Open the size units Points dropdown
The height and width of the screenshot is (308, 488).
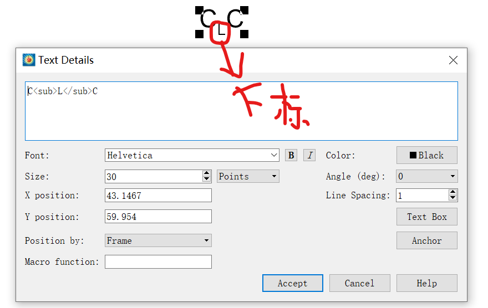point(248,176)
